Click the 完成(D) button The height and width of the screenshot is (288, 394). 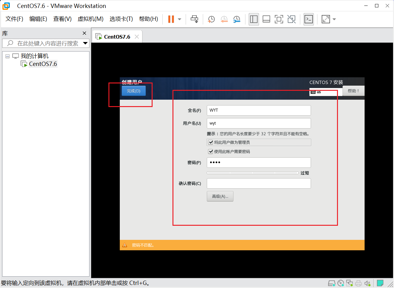[x=134, y=91]
